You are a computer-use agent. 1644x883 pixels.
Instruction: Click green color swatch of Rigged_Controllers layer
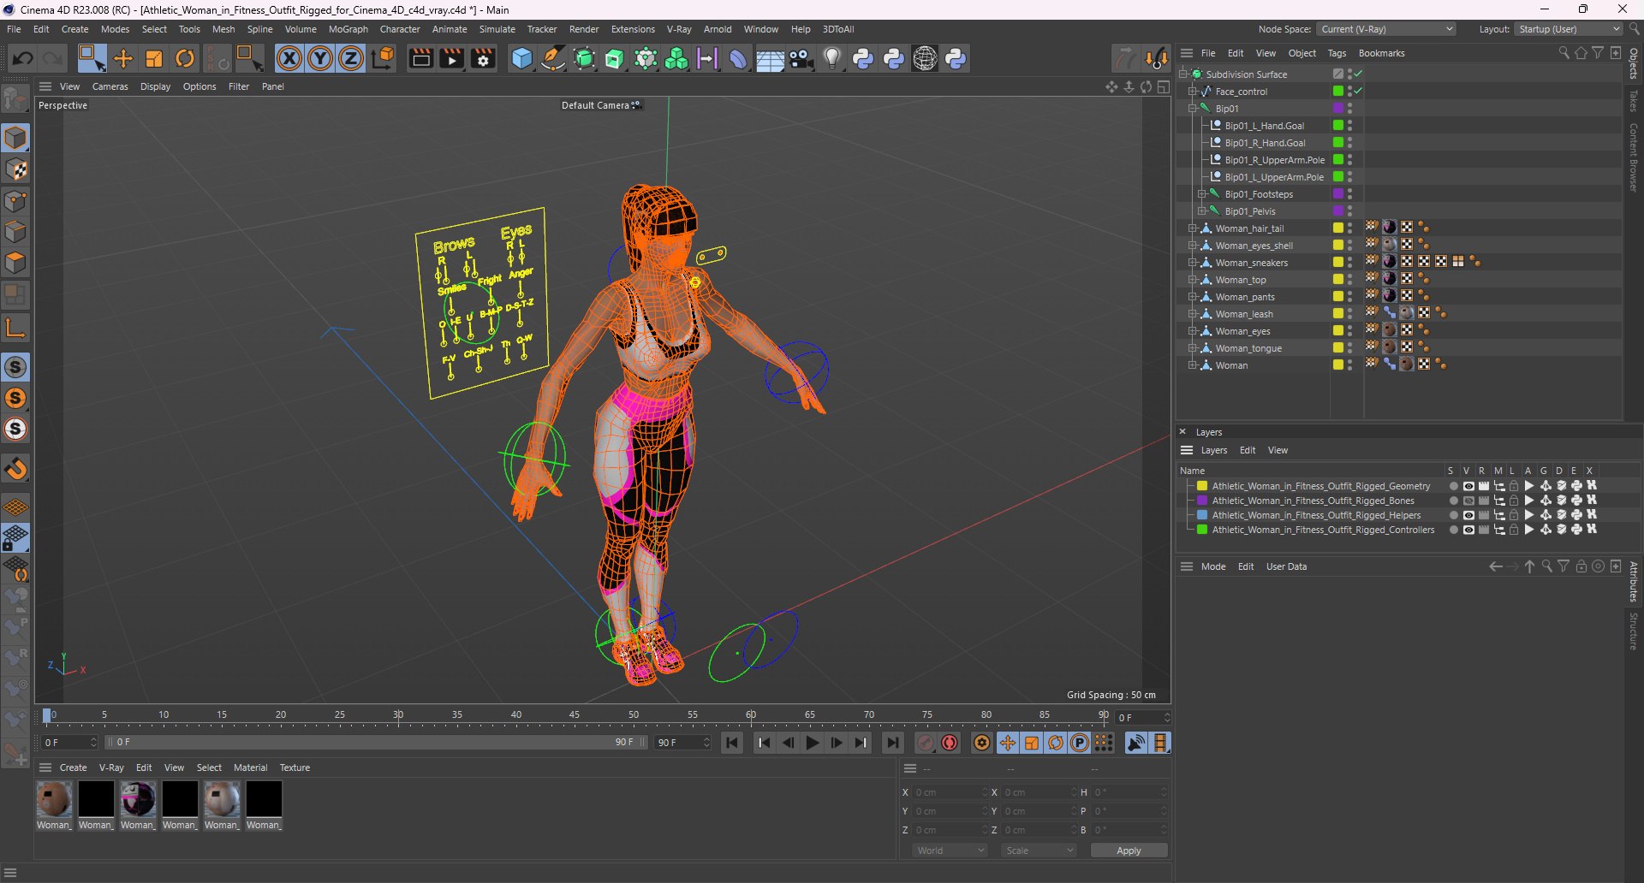[1202, 530]
